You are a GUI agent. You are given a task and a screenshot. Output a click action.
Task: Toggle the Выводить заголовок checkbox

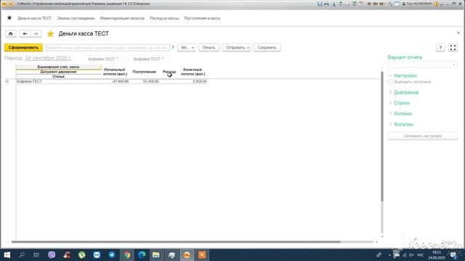coord(390,82)
